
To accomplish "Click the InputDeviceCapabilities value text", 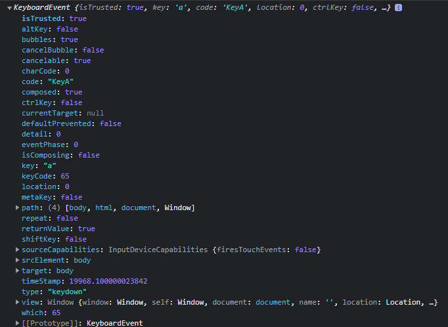I will pyautogui.click(x=158, y=250).
